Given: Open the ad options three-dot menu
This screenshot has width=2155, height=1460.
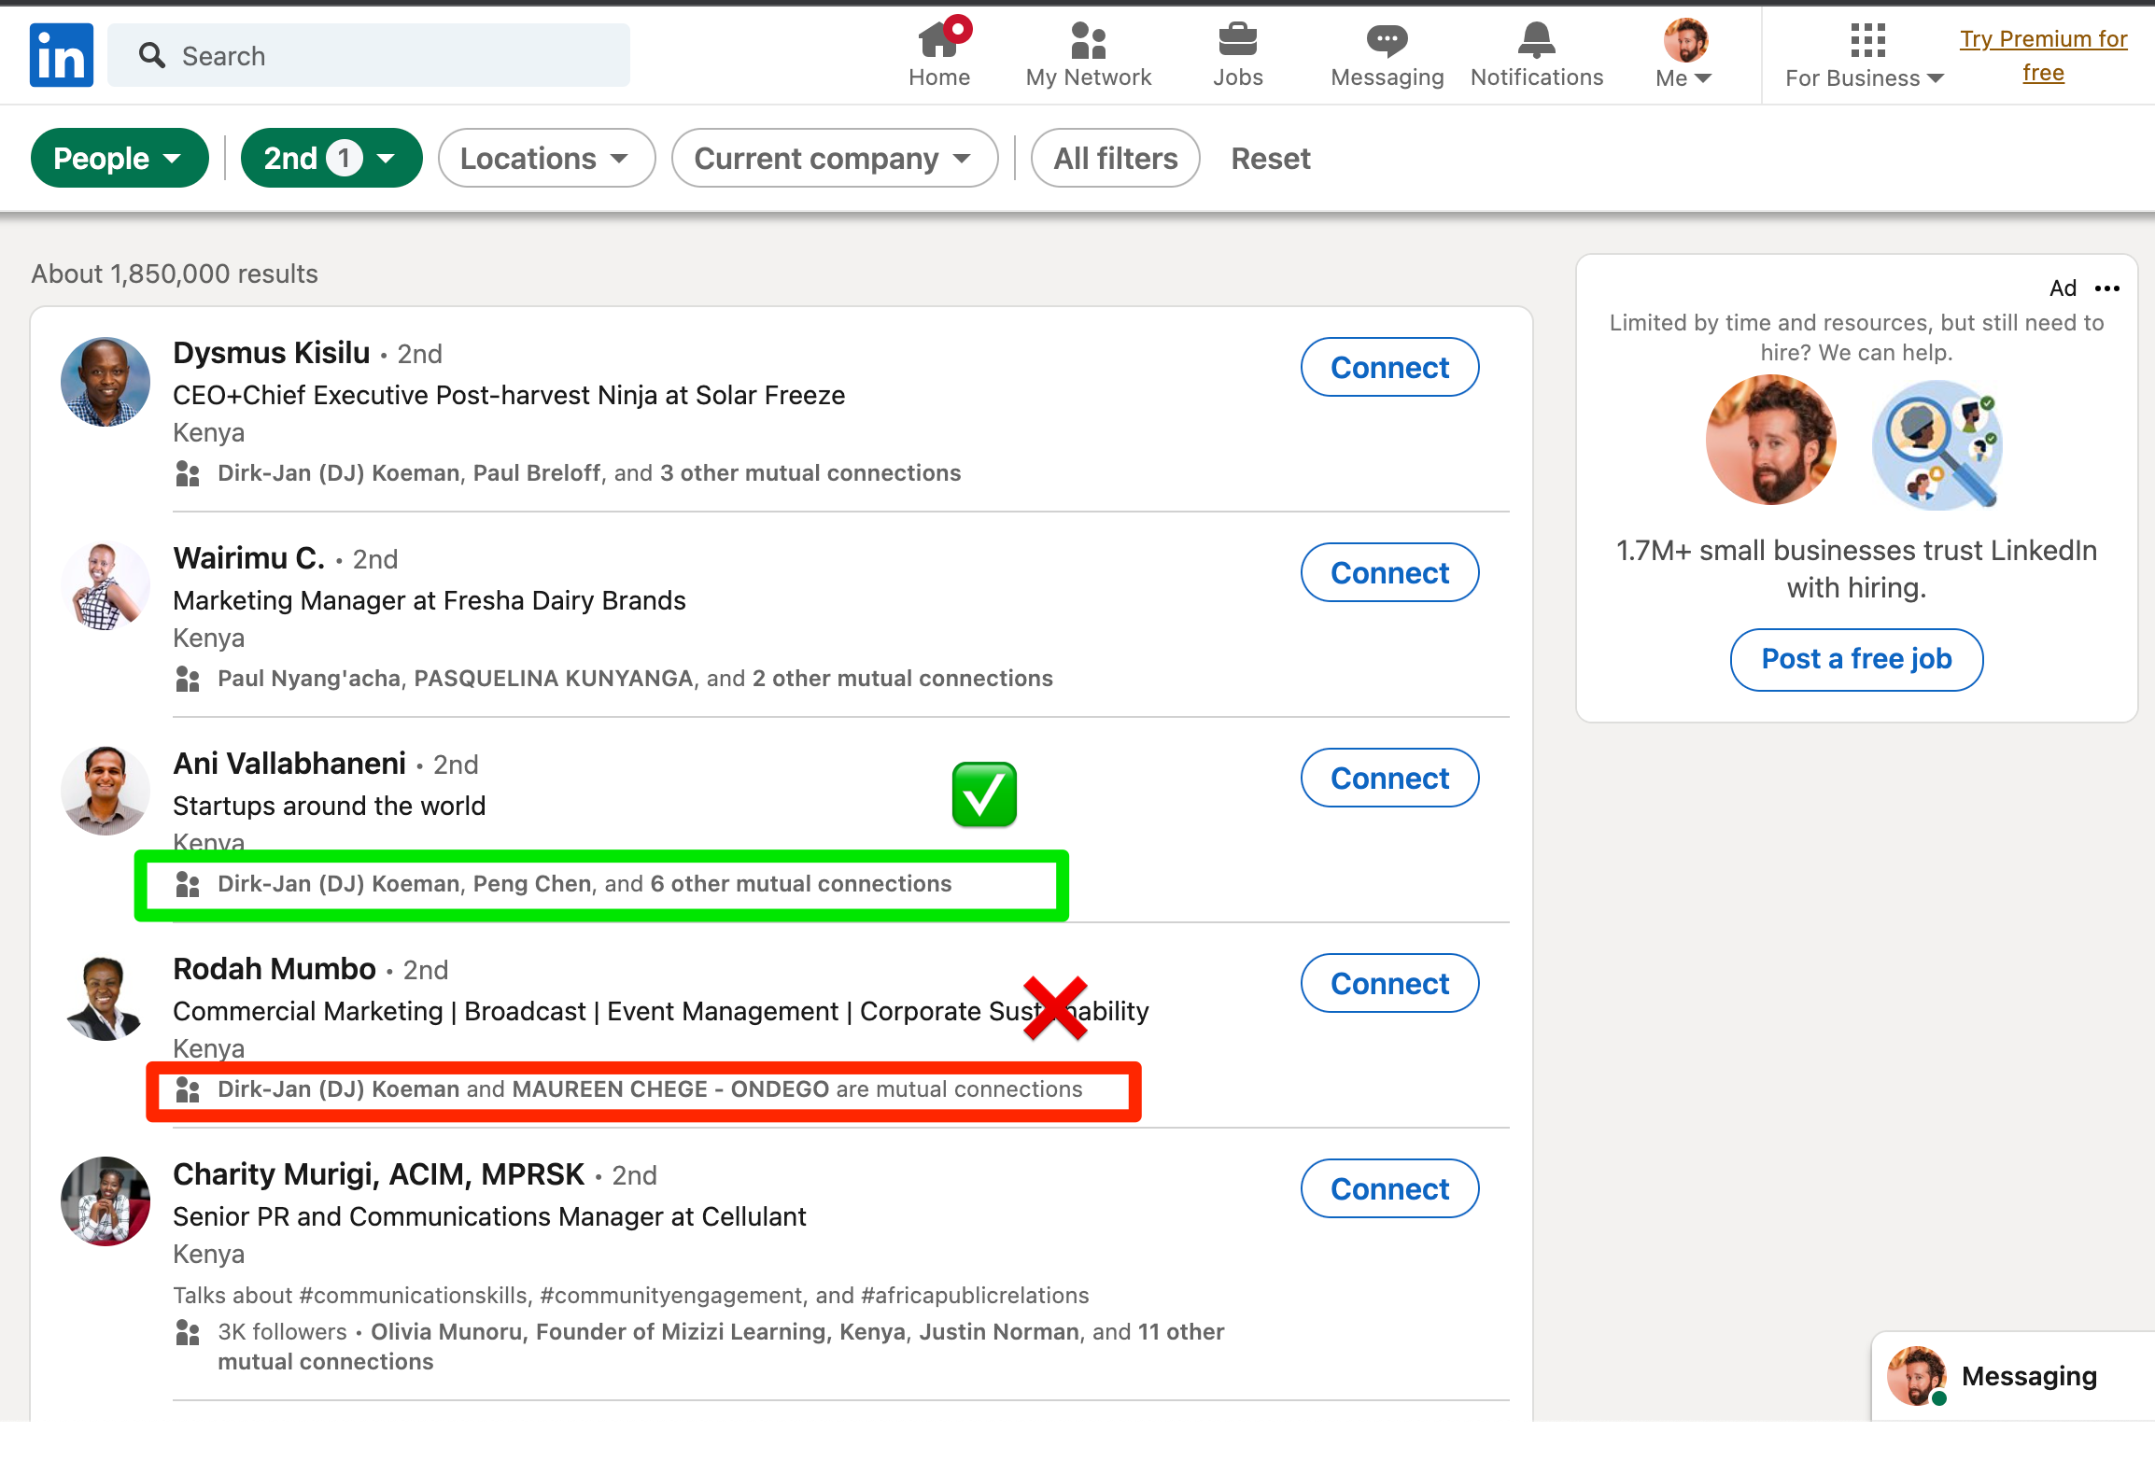Looking at the screenshot, I should click(x=2107, y=288).
